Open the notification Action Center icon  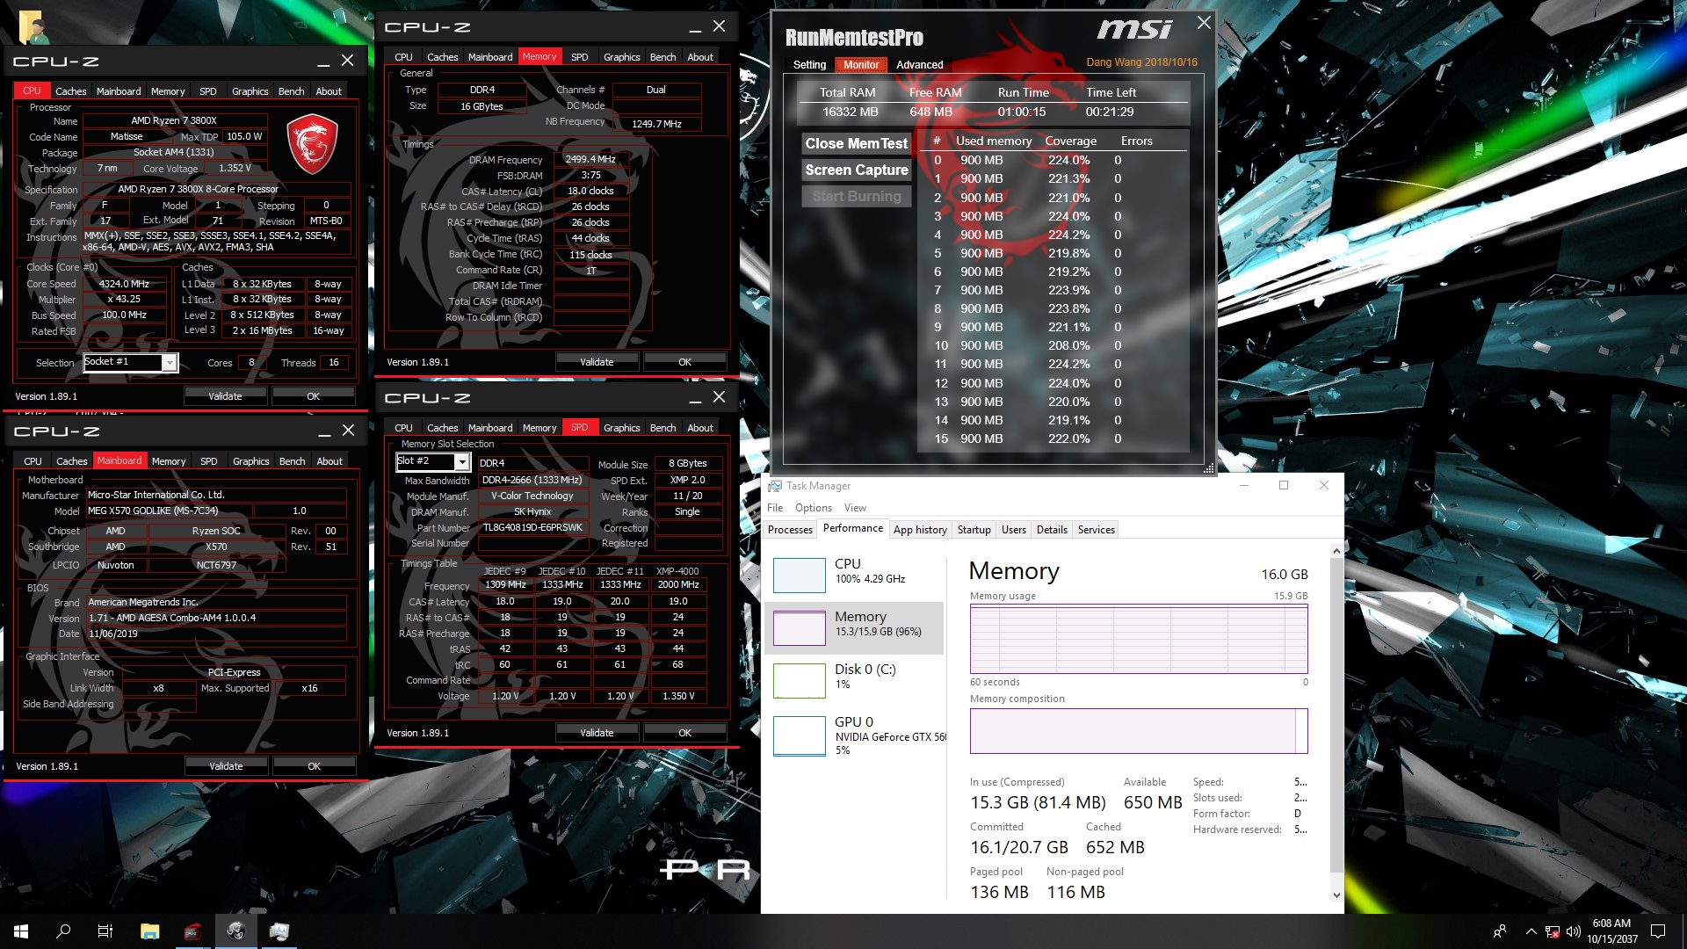click(1658, 931)
